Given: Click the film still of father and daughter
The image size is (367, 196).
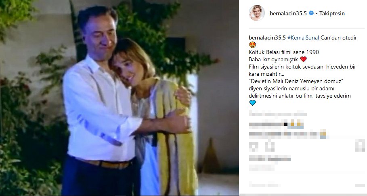Looking at the screenshot, I should 120,98.
